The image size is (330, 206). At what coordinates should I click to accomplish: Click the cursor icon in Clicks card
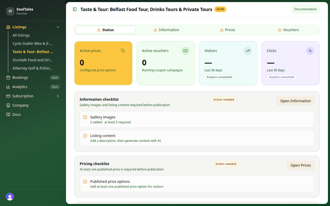pyautogui.click(x=310, y=51)
